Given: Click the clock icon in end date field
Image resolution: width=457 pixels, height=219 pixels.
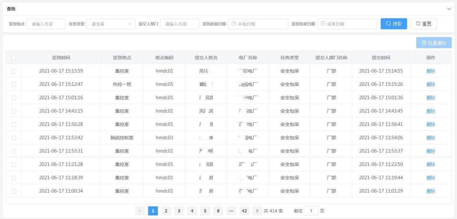Looking at the screenshot, I should [323, 24].
